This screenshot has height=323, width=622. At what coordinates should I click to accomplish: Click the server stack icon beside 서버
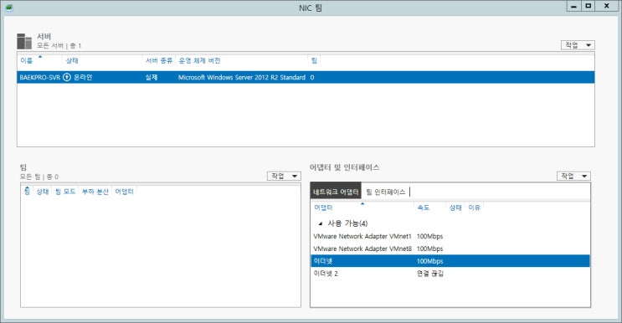(24, 41)
